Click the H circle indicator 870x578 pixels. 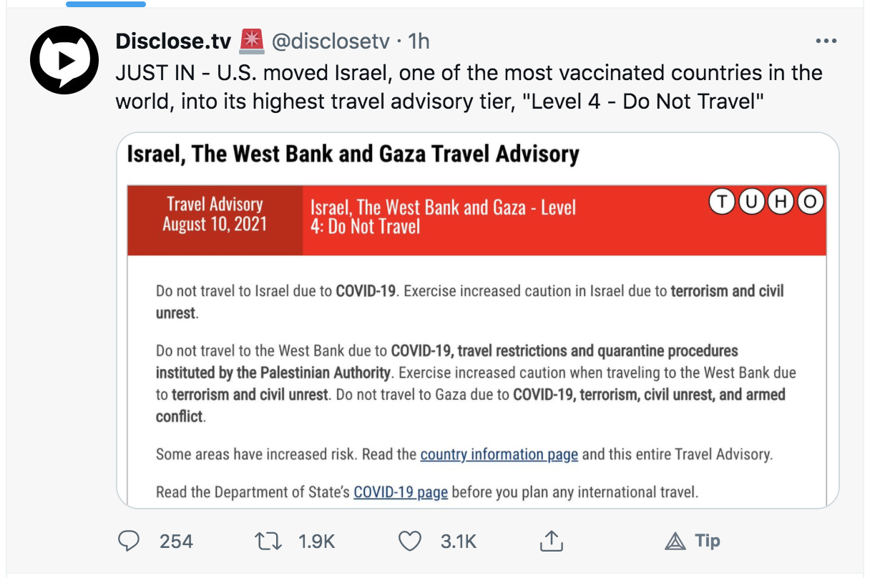click(781, 202)
